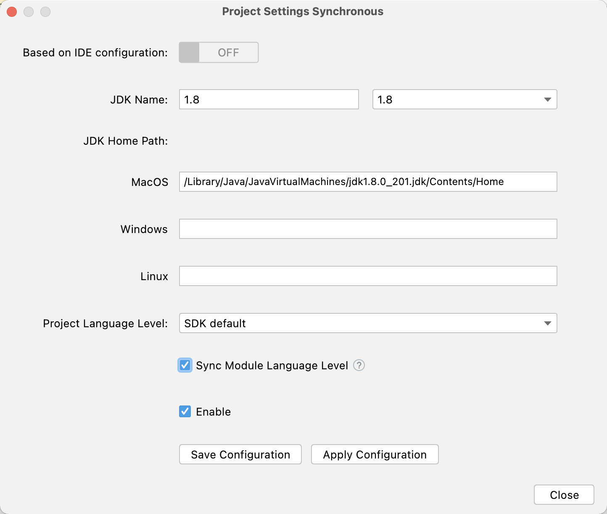Click Apply Configuration
The height and width of the screenshot is (514, 607).
click(x=374, y=454)
